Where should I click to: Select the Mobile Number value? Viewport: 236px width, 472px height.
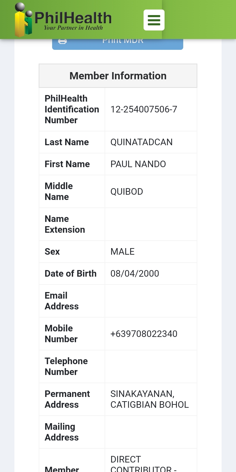click(x=144, y=334)
